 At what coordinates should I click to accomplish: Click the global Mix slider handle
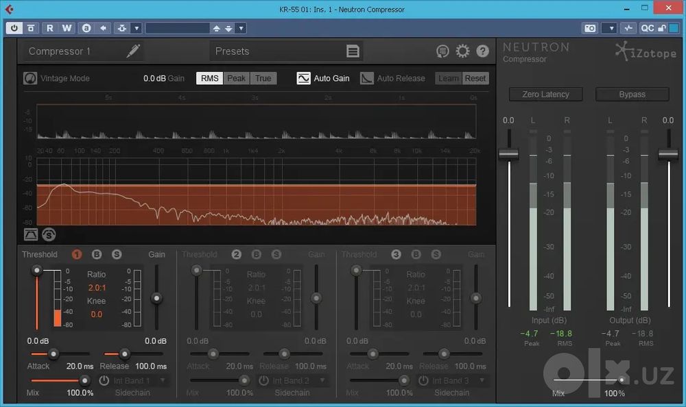622,380
